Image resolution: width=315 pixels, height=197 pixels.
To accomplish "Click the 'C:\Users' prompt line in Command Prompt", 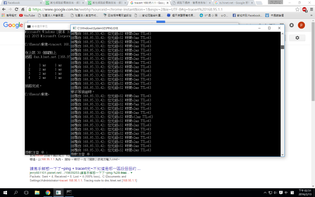I will [x=37, y=94].
